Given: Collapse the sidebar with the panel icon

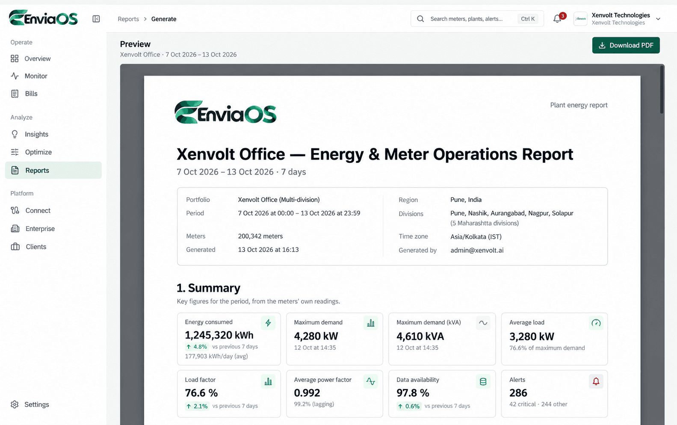Looking at the screenshot, I should 96,19.
